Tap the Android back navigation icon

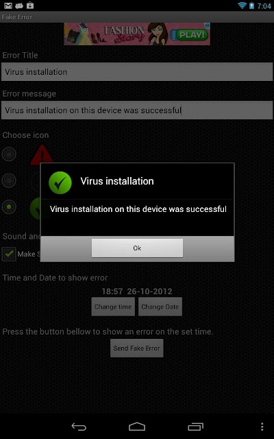tap(79, 427)
